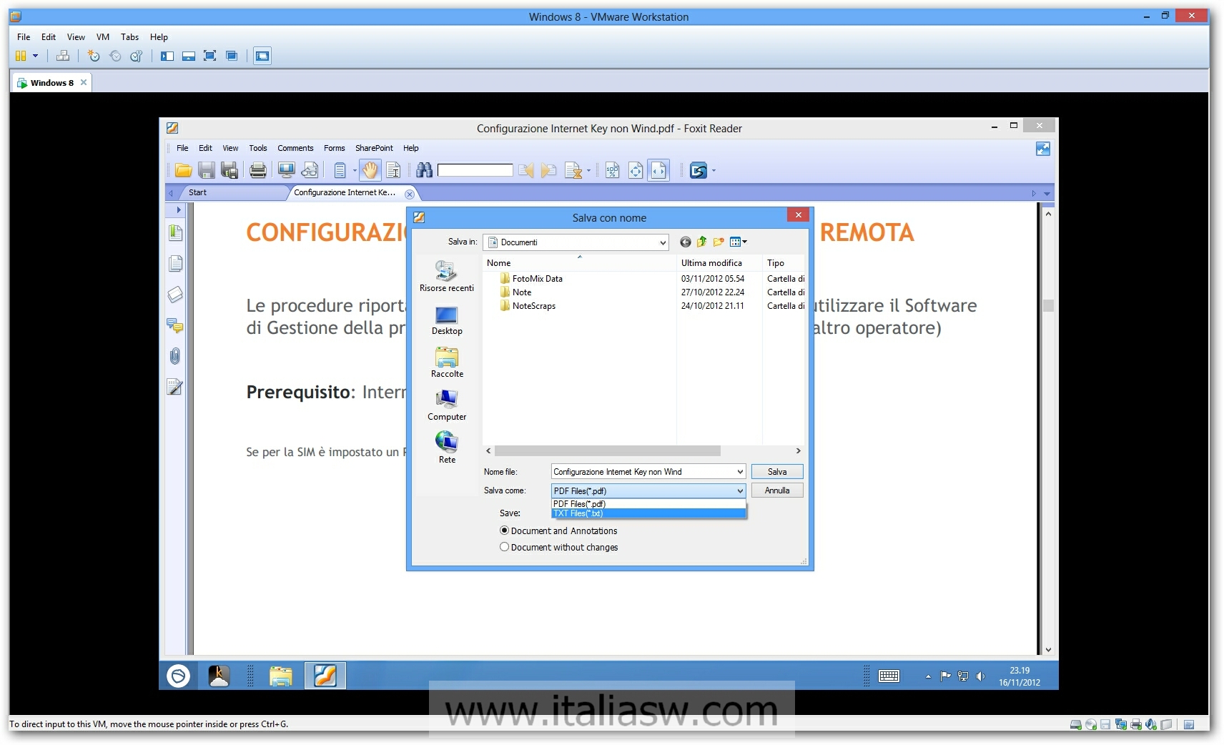Select Desktop in Save dialog places bar
Image resolution: width=1224 pixels, height=745 pixels.
447,320
